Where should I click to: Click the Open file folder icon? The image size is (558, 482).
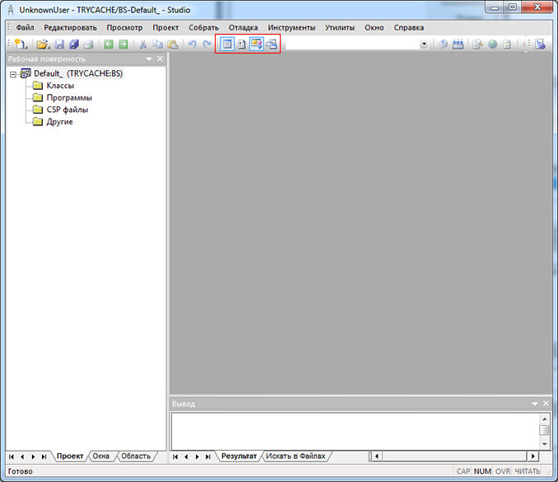(43, 44)
